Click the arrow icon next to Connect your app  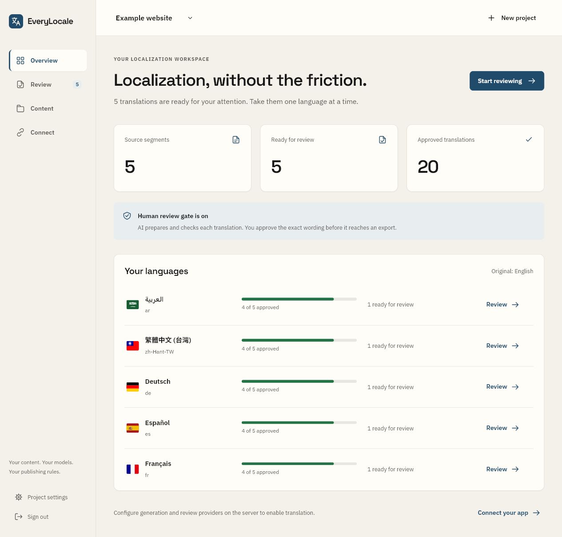[x=537, y=513]
